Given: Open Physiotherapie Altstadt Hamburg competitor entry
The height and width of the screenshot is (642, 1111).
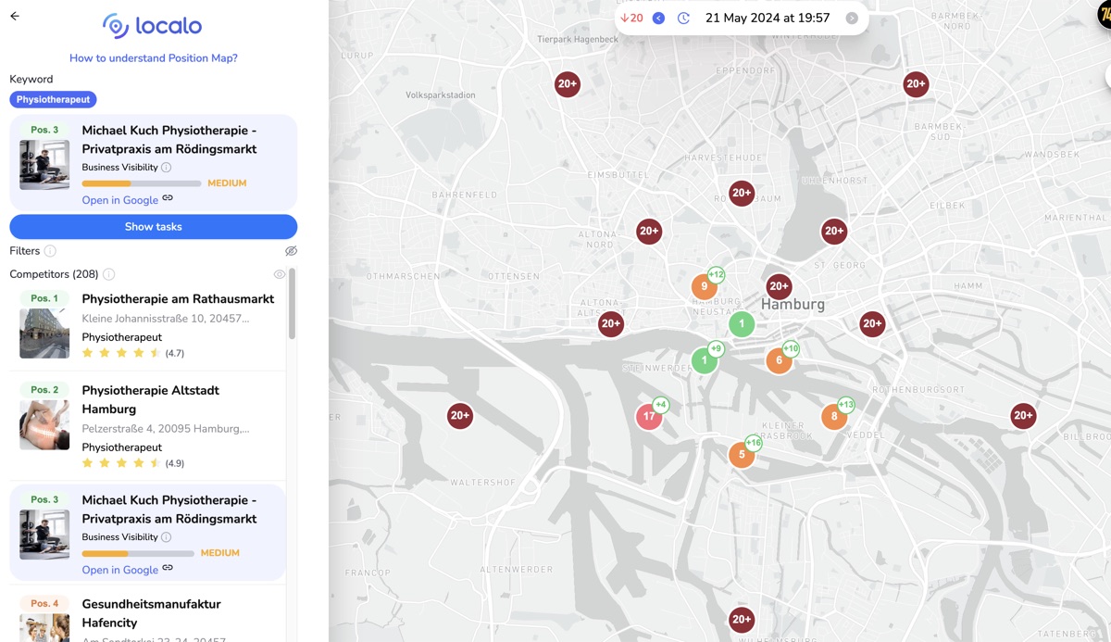Looking at the screenshot, I should click(x=148, y=427).
